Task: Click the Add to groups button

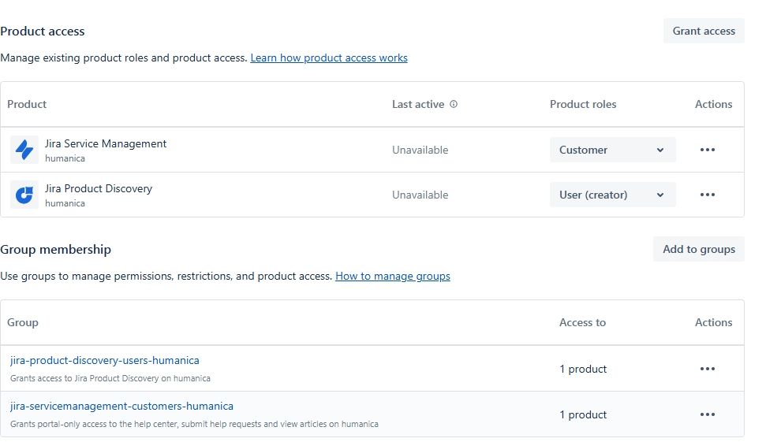Action: tap(699, 249)
